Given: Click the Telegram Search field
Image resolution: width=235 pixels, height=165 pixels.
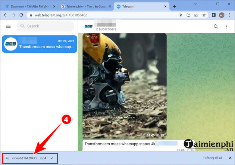Looking at the screenshot, I should pyautogui.click(x=45, y=26).
